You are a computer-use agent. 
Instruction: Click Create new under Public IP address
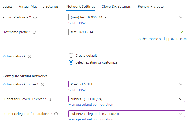77,23
